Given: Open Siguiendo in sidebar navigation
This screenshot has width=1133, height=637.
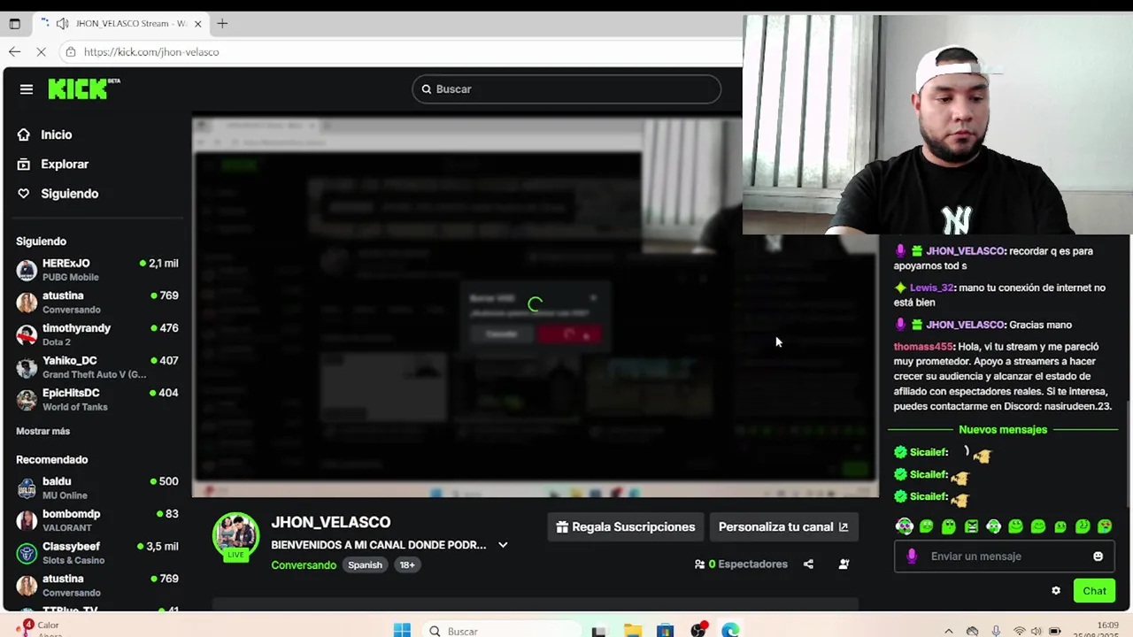Looking at the screenshot, I should pos(69,193).
